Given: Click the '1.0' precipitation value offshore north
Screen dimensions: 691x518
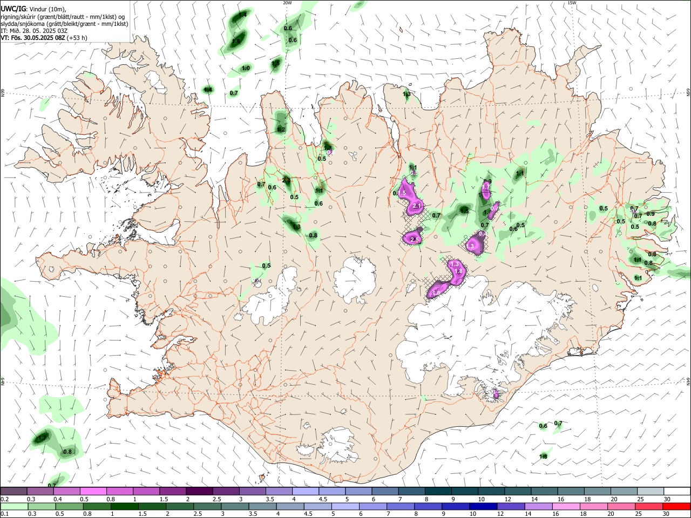Looking at the screenshot, I should [246, 69].
